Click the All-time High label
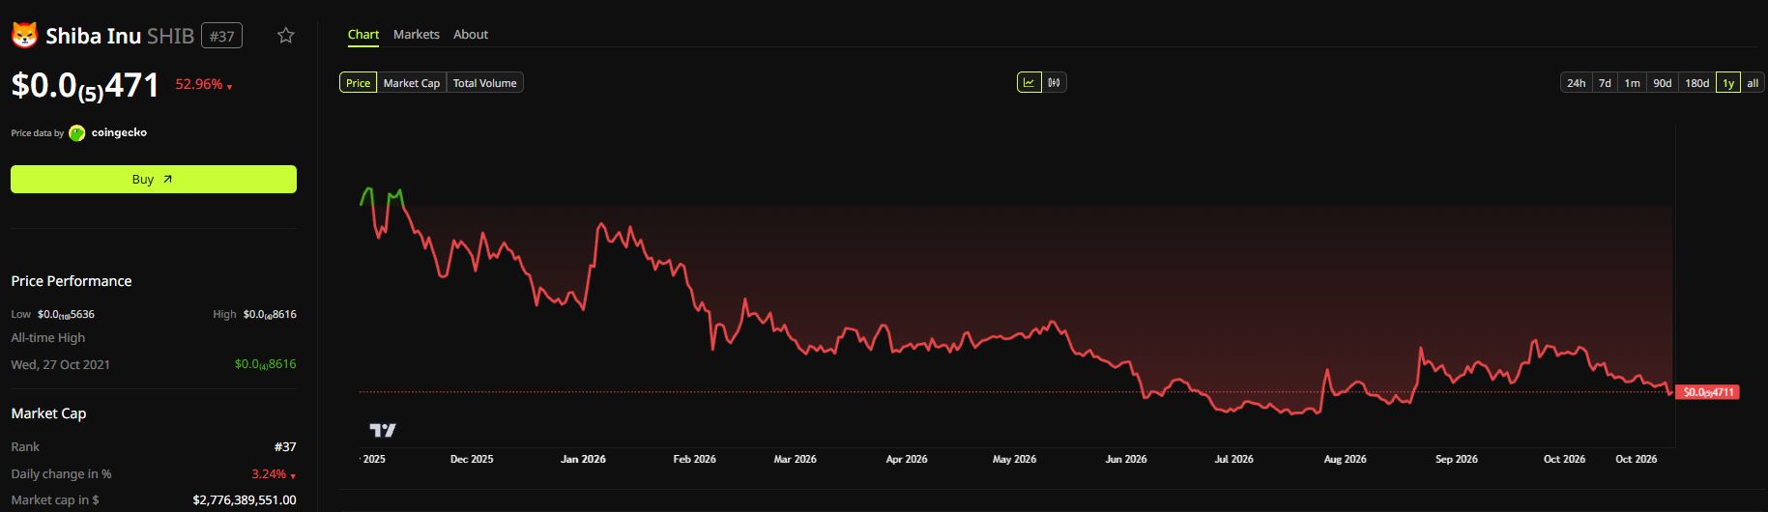1768x512 pixels. [48, 337]
